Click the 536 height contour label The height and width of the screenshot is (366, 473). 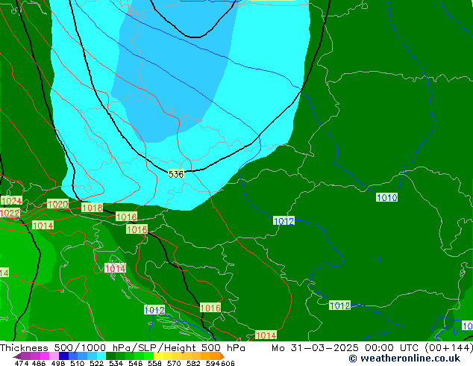pyautogui.click(x=176, y=174)
